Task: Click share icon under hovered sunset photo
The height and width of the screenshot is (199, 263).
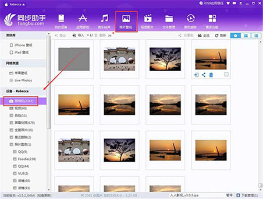Action: 204,75
